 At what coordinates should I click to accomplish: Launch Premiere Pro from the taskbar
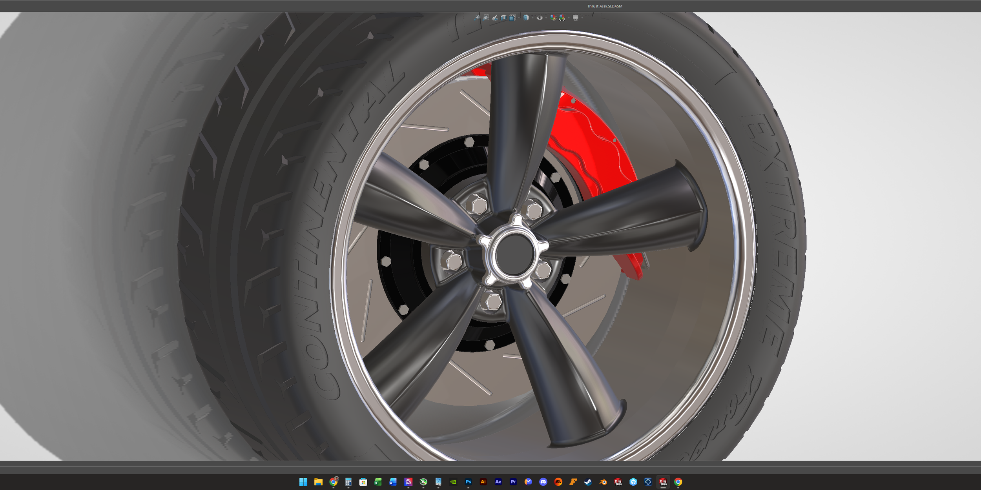click(513, 482)
